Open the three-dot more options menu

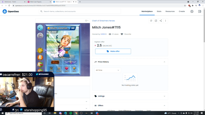click(165, 21)
